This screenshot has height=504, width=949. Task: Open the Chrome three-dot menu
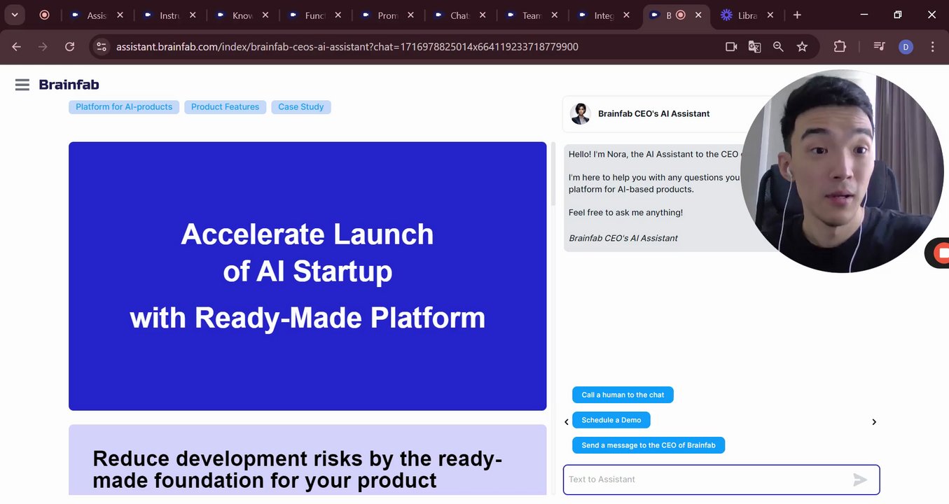932,47
